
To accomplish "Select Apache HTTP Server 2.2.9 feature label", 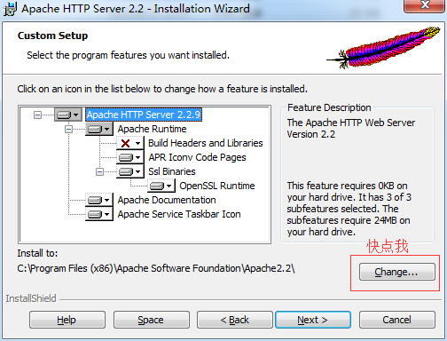I will tap(144, 115).
